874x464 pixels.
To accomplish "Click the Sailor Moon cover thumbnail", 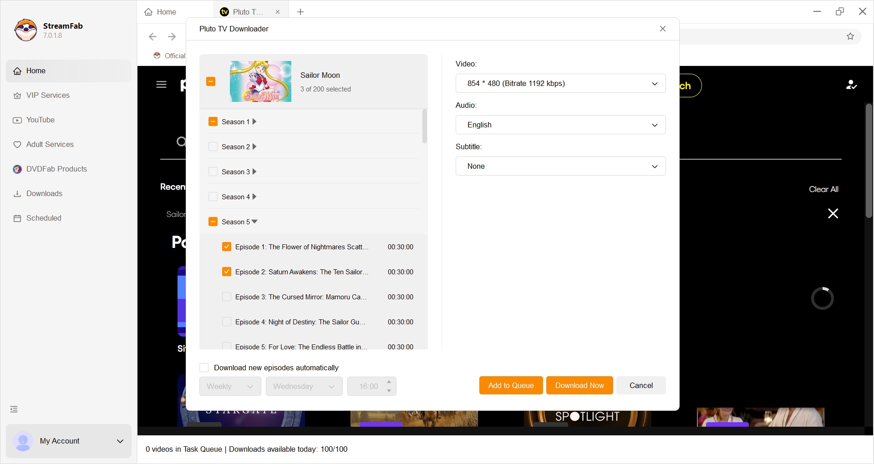I will pos(260,81).
